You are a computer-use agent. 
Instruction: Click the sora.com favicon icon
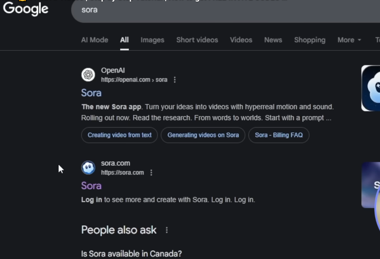[x=88, y=167]
